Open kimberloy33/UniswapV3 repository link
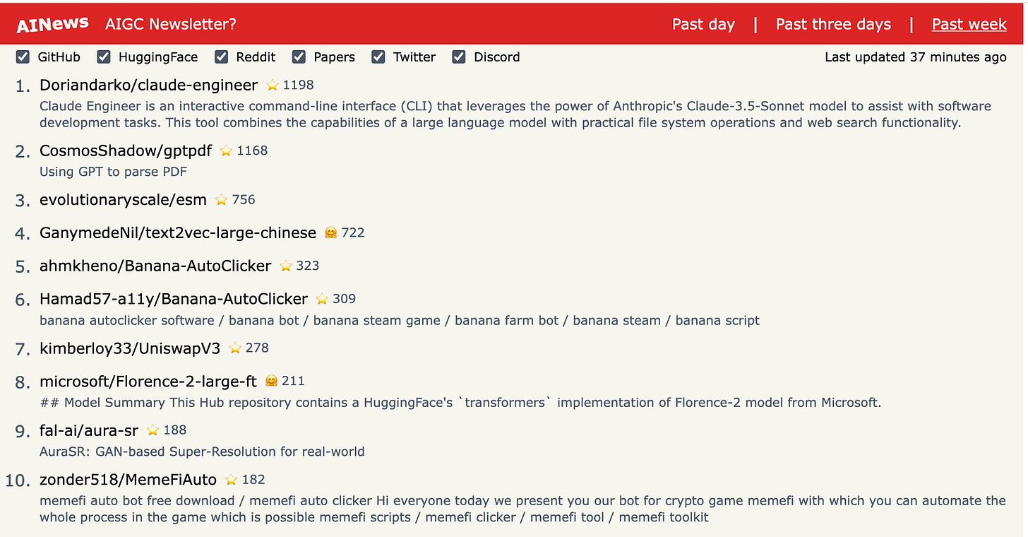 coord(130,348)
